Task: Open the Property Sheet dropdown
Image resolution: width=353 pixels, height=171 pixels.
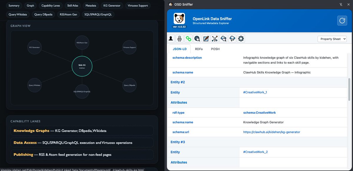Action: pos(332,39)
